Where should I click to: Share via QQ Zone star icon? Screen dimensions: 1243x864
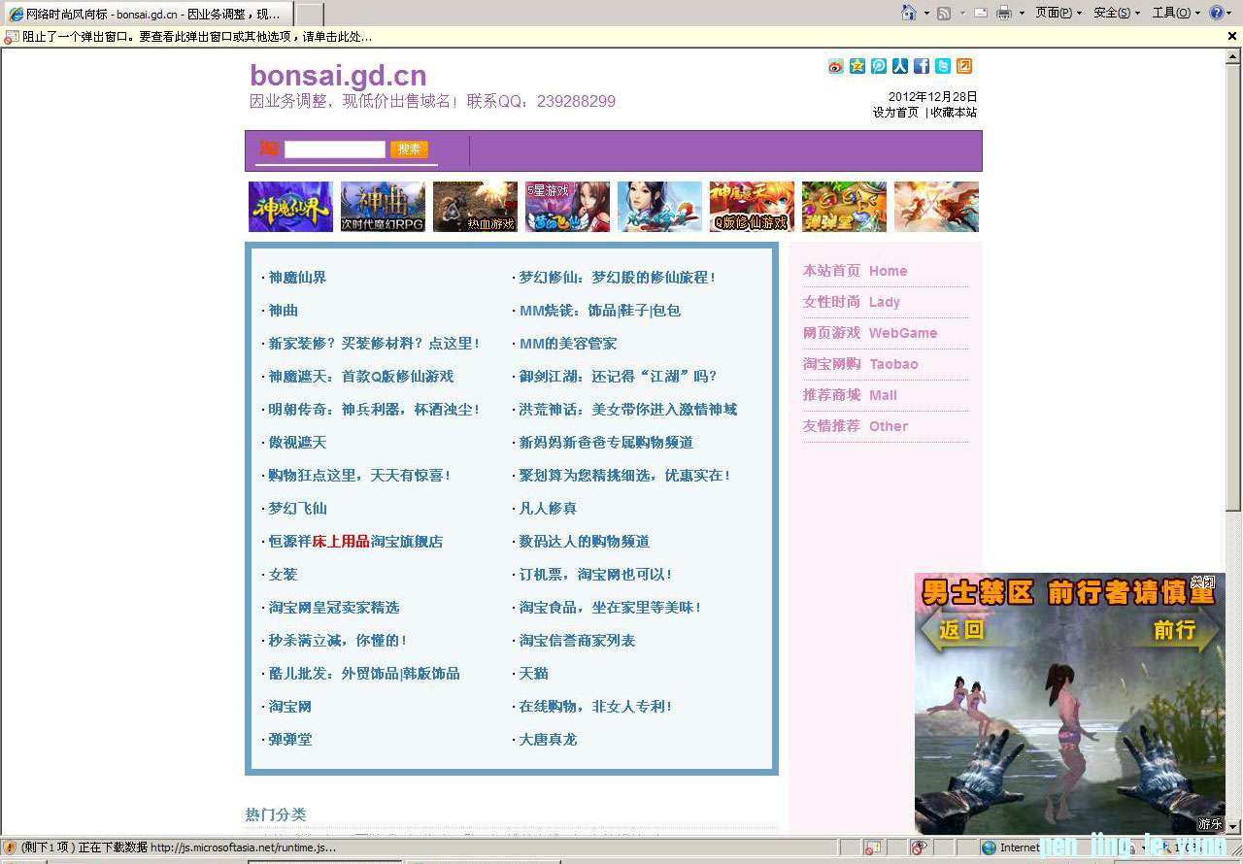857,66
